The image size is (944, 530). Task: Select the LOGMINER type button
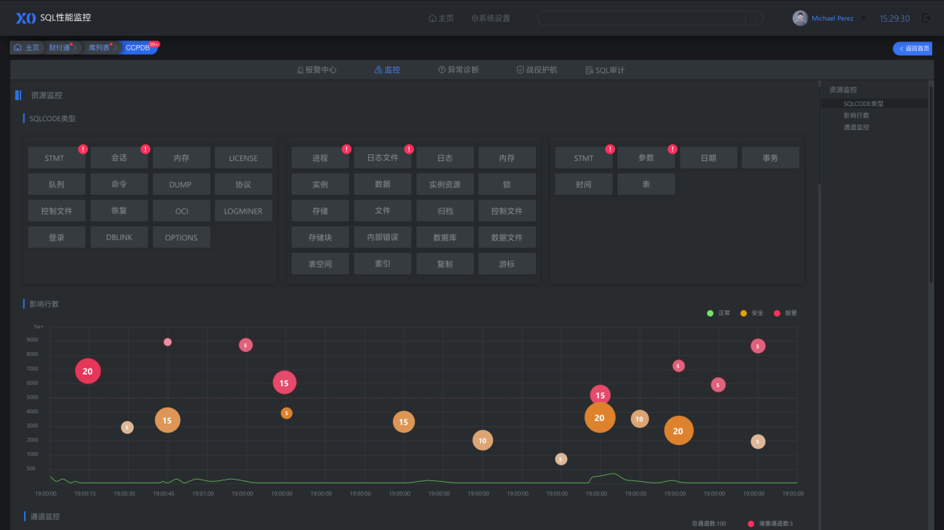point(243,210)
